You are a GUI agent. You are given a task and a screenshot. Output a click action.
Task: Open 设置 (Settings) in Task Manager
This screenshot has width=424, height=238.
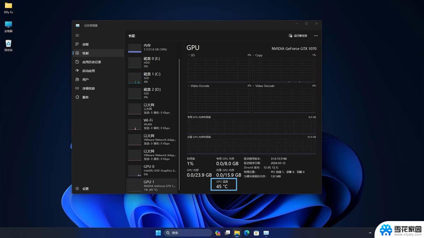tap(98, 189)
